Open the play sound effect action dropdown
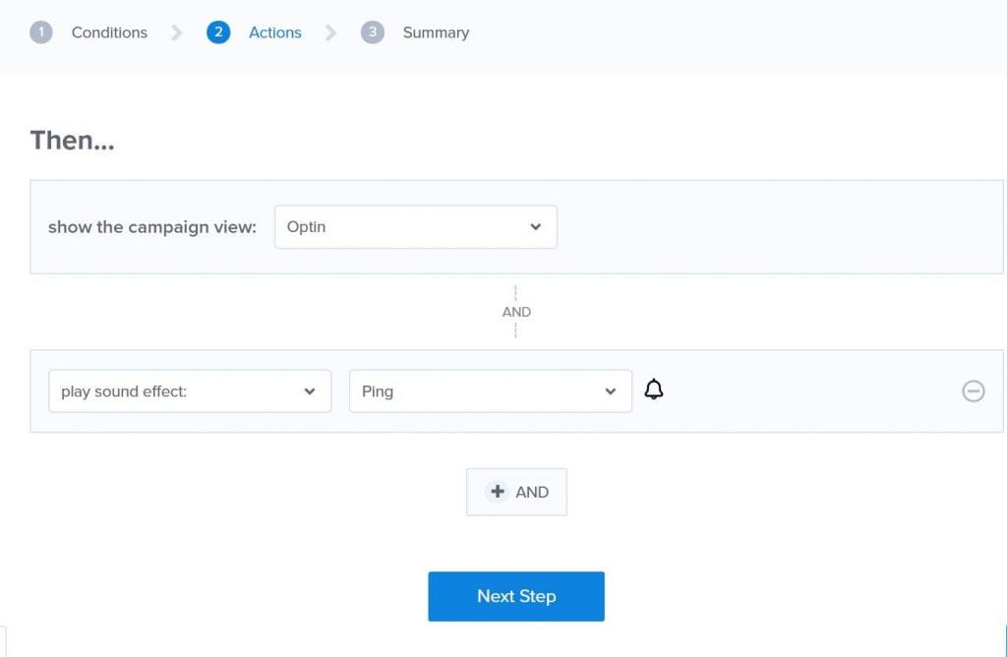1007x657 pixels. point(190,390)
